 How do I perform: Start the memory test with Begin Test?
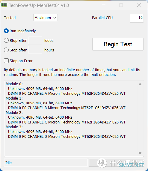click(x=118, y=44)
